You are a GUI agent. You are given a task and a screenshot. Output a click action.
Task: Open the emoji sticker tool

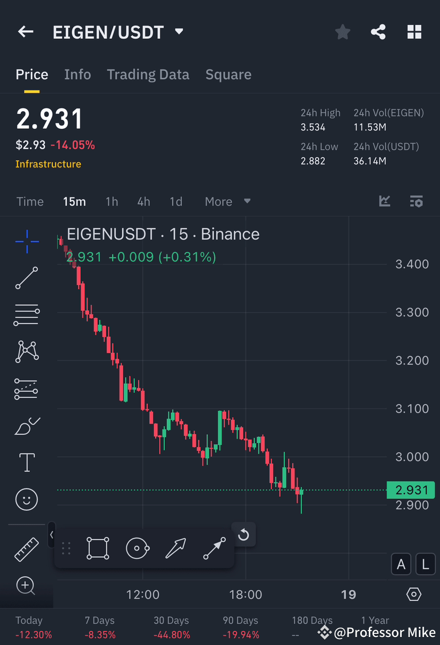pyautogui.click(x=27, y=499)
